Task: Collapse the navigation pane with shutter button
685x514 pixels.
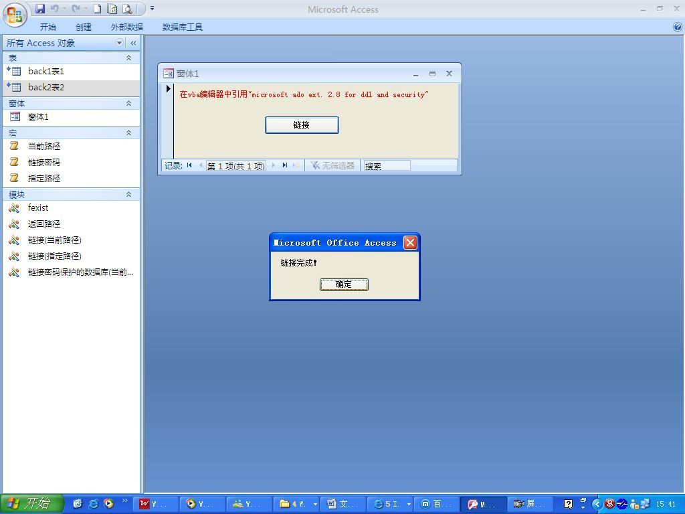Action: click(x=133, y=43)
